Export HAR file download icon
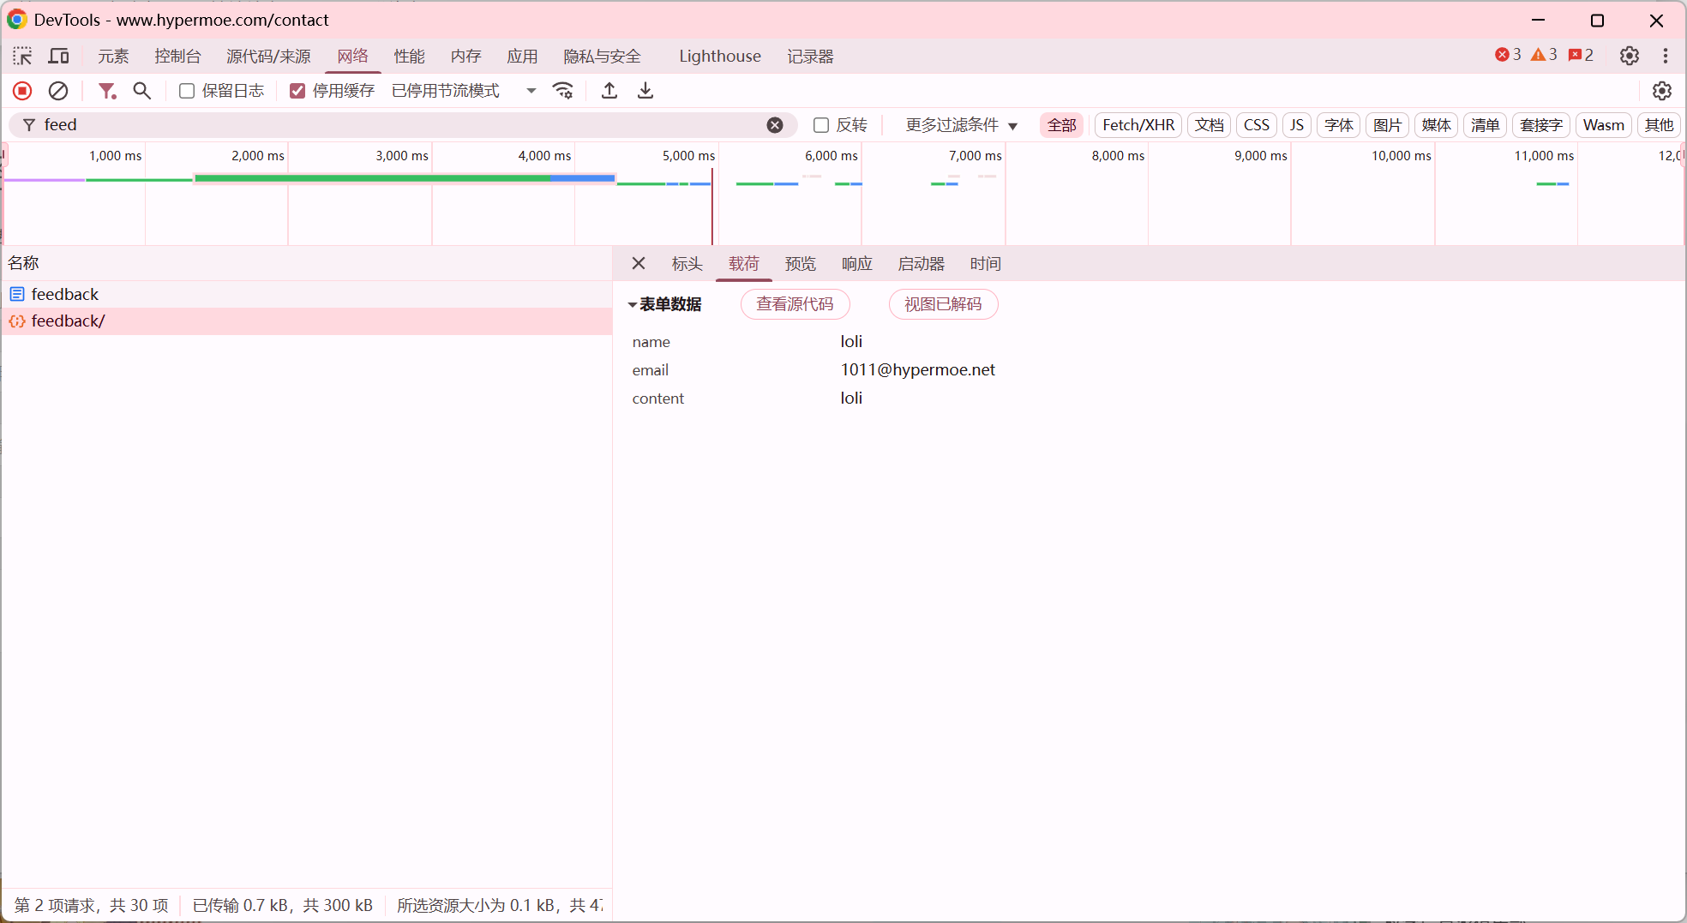 (645, 91)
